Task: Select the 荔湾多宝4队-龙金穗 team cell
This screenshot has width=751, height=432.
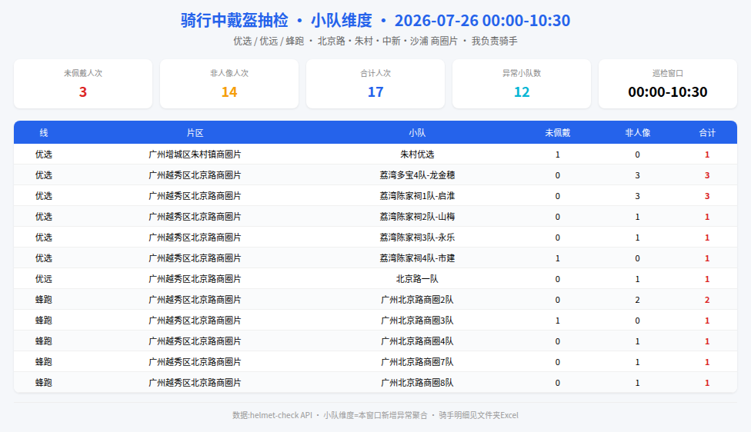Action: pos(417,175)
